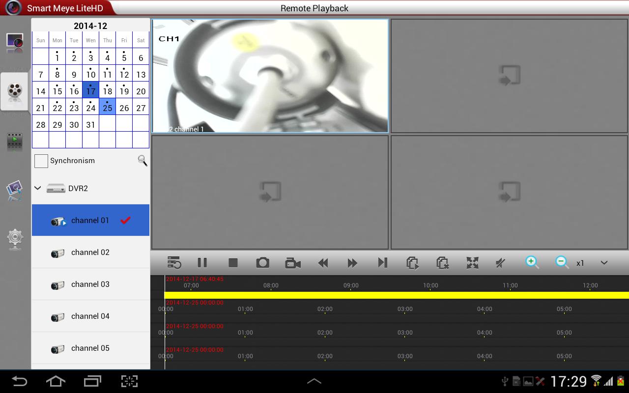Screen dimensions: 629x393
Task: Open the local video files panel
Action: point(14,141)
